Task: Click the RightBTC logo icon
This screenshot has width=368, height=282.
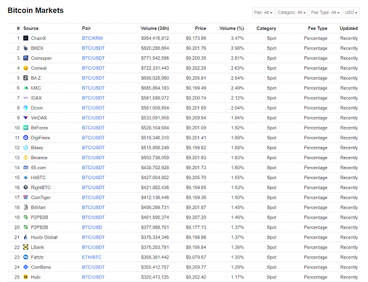Action: tap(25, 187)
